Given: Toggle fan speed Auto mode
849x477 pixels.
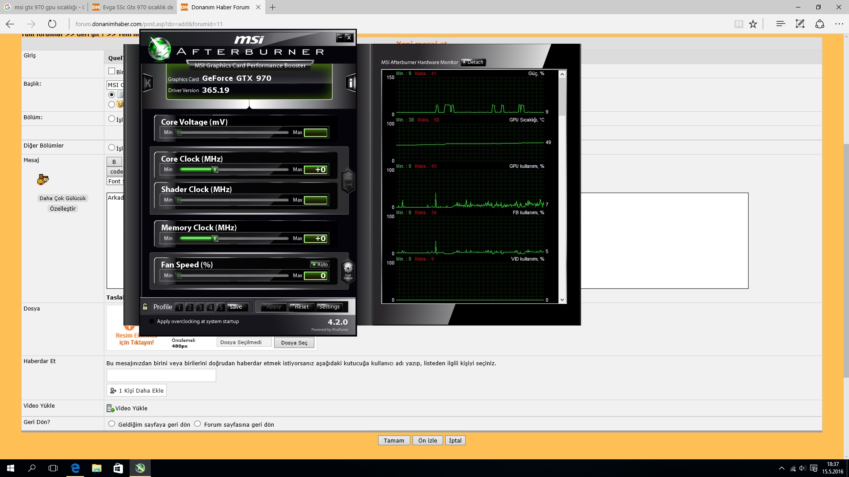Looking at the screenshot, I should tap(320, 265).
